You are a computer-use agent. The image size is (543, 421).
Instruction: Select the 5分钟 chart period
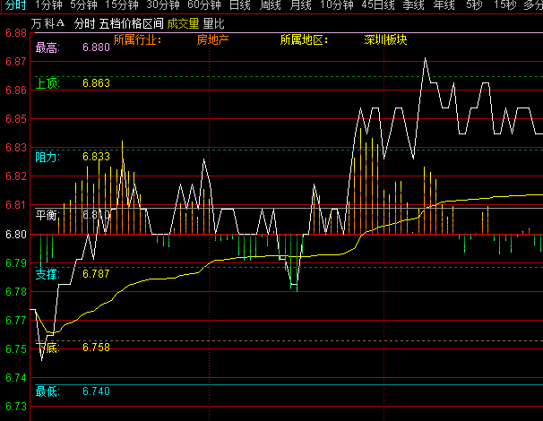pos(83,5)
